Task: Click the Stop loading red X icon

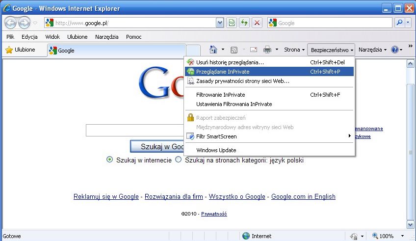Action: (x=257, y=23)
